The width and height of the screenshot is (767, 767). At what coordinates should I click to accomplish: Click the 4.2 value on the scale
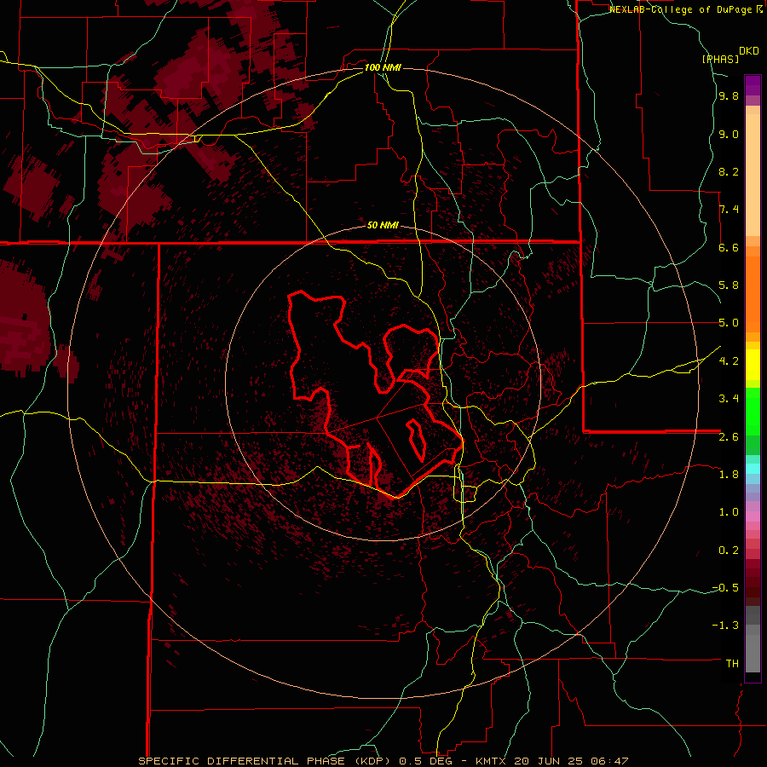pos(729,361)
